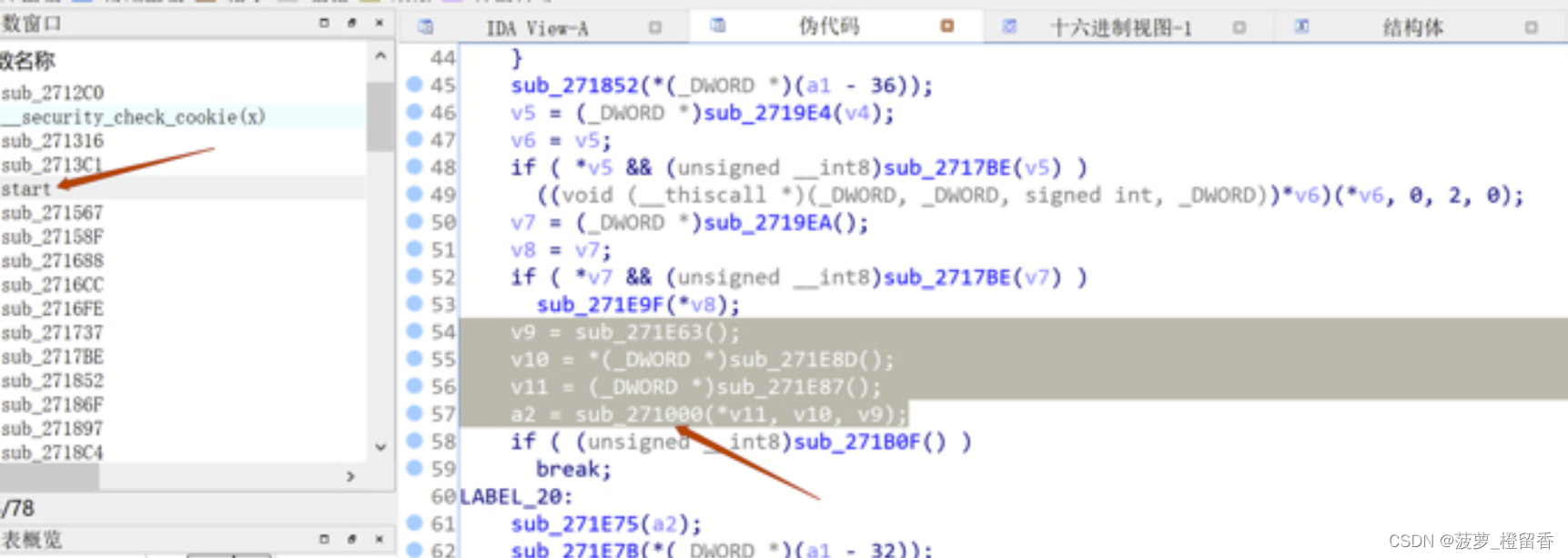Click functions list horizontal scroll right arrow
The image size is (1568, 558).
350,476
